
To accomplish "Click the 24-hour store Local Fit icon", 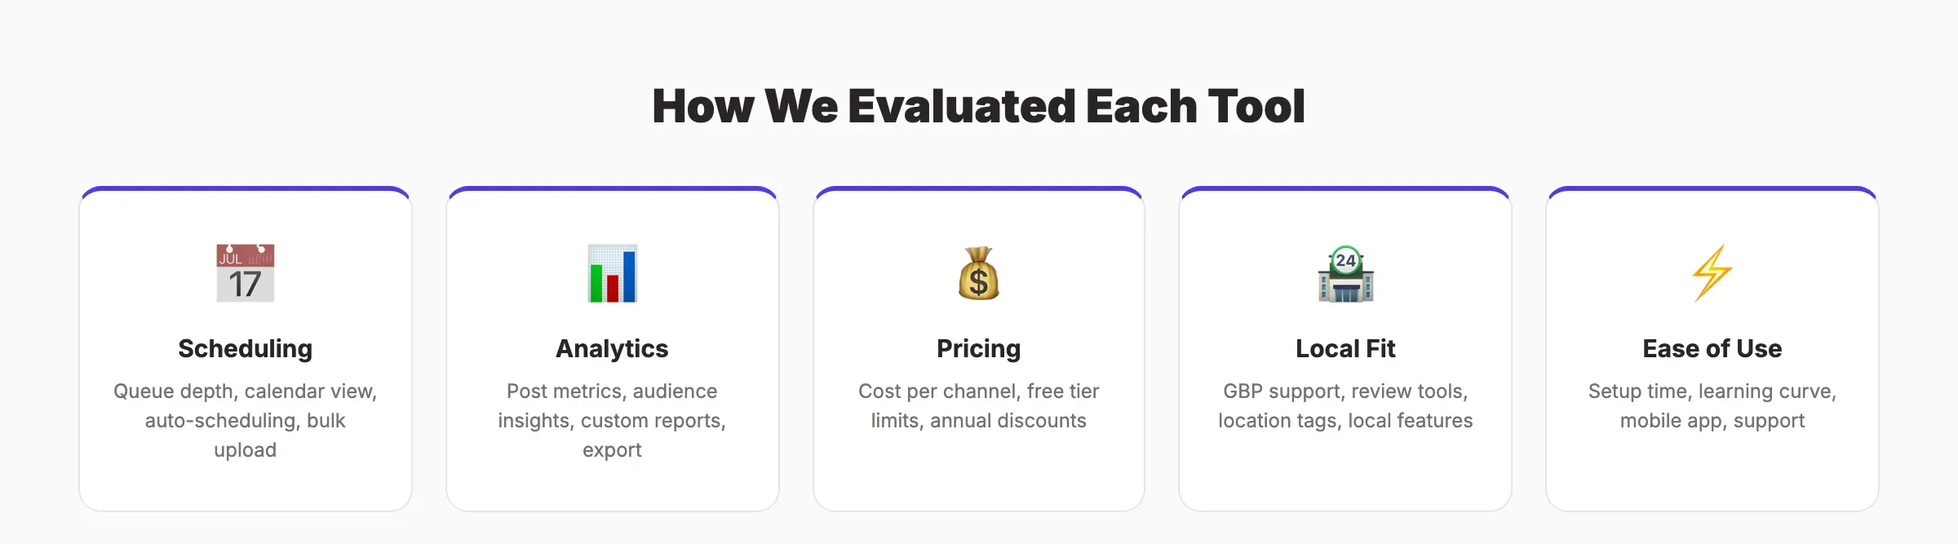I will (x=1345, y=273).
